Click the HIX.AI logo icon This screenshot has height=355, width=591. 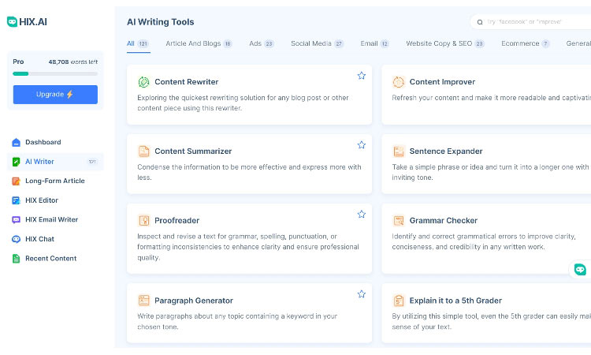coord(12,22)
